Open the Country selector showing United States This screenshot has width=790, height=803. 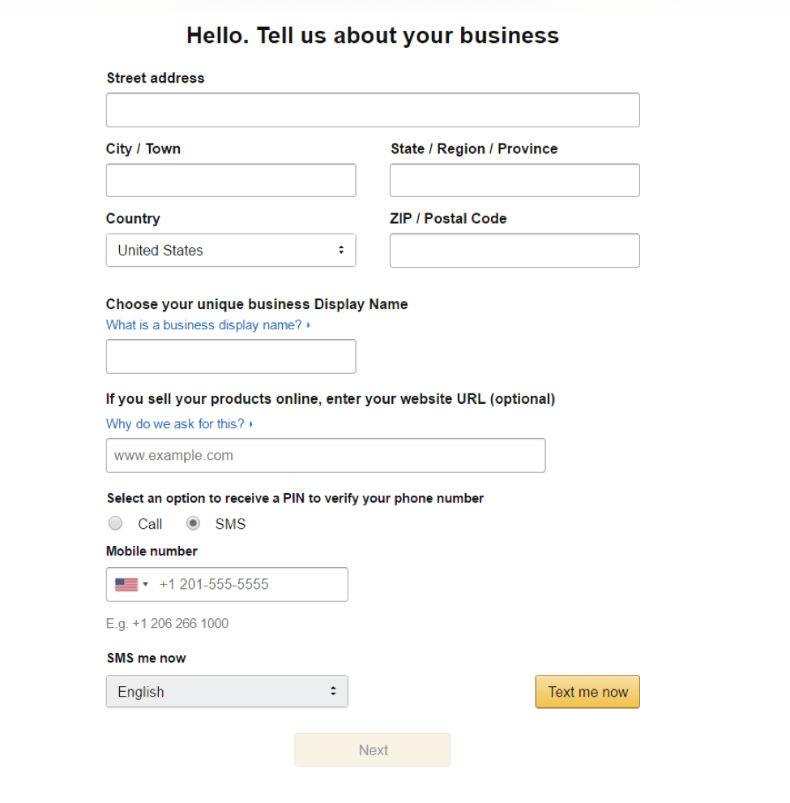(231, 250)
